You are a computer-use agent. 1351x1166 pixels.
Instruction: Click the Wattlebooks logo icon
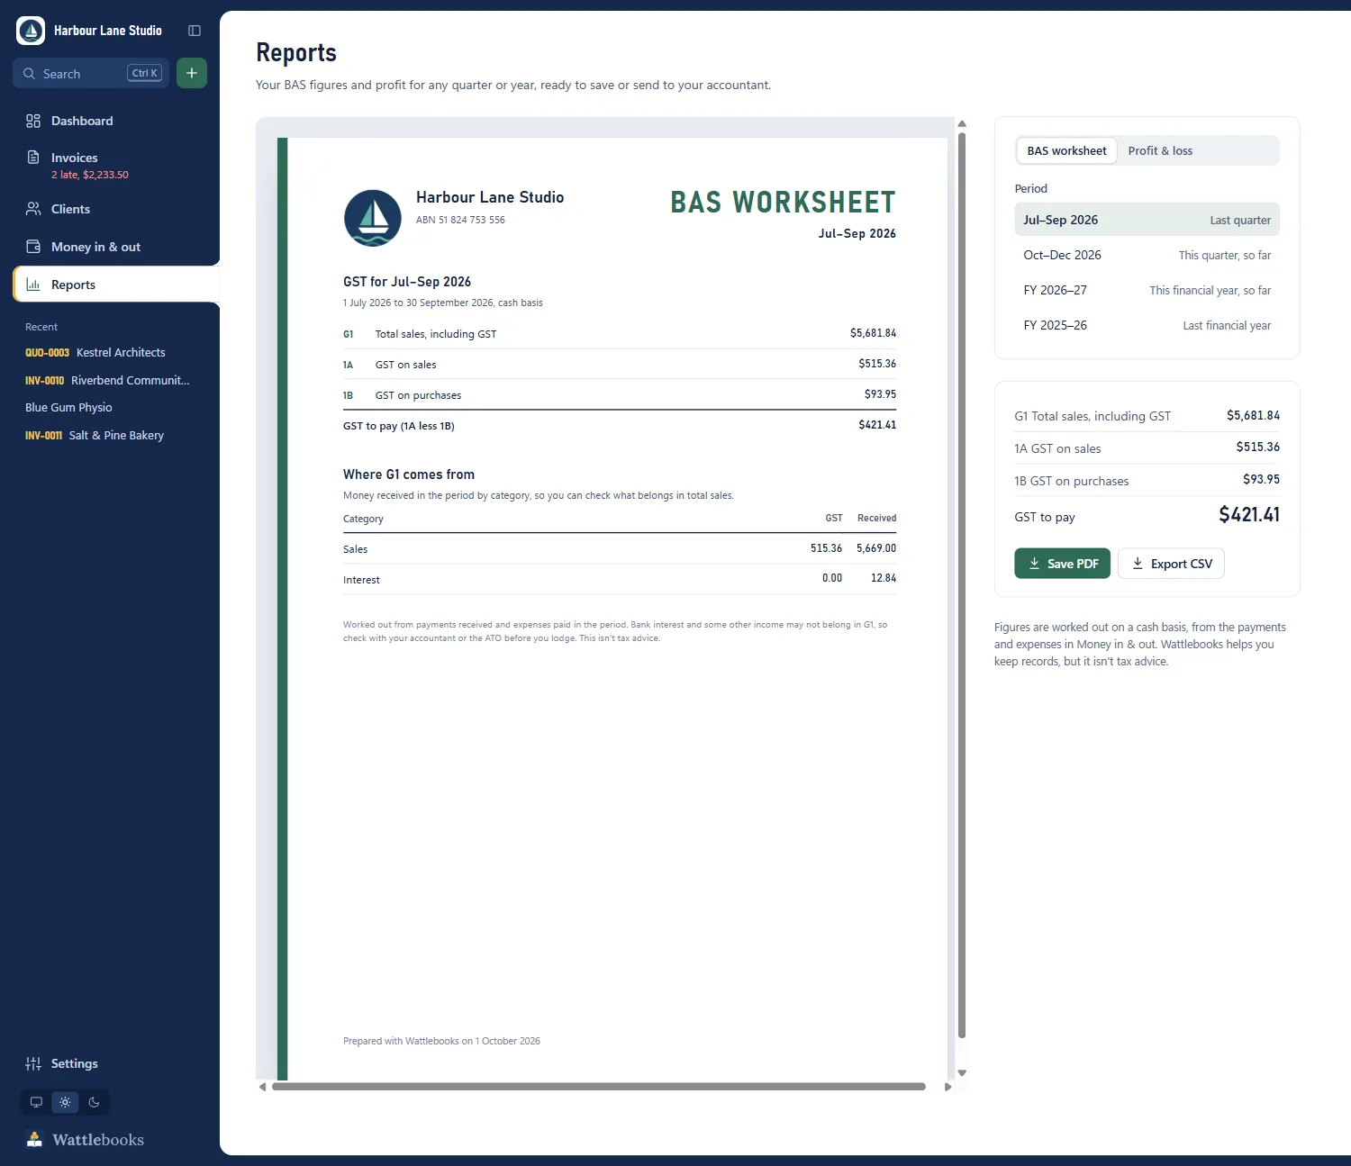(34, 1139)
